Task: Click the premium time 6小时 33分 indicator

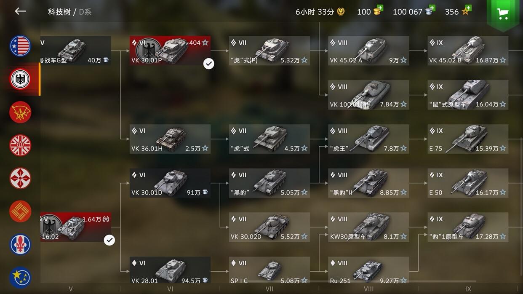Action: pos(320,12)
